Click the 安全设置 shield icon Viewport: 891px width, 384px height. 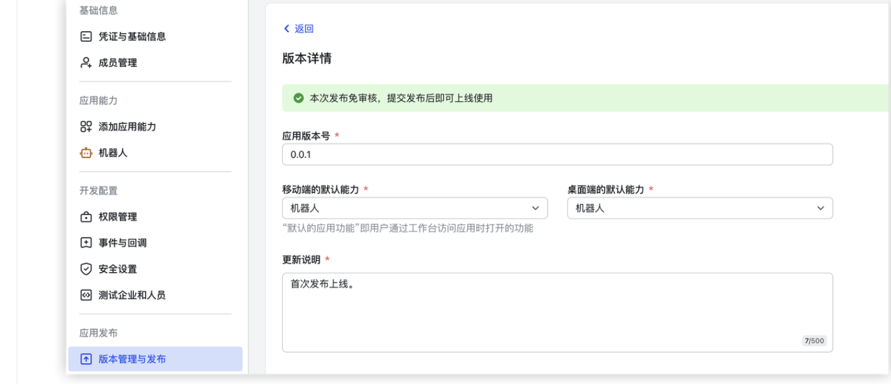click(85, 269)
